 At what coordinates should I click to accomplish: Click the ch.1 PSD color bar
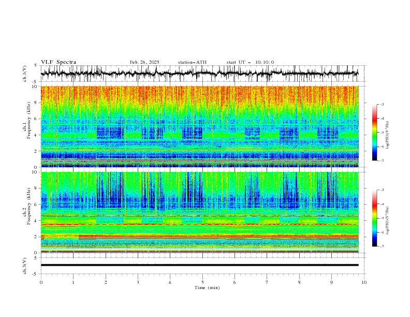[x=374, y=133]
